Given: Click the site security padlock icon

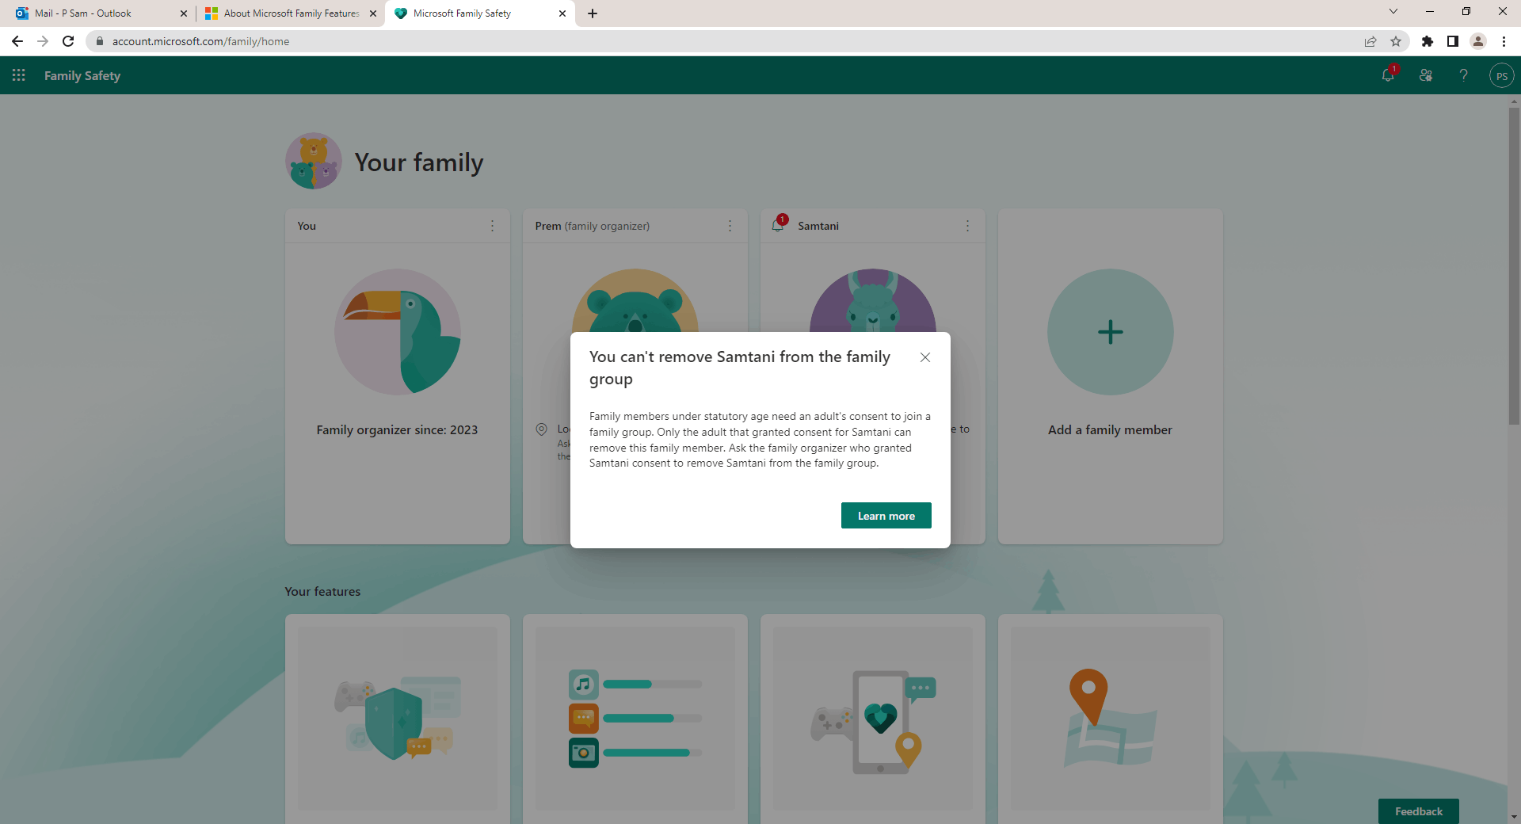Looking at the screenshot, I should (100, 41).
